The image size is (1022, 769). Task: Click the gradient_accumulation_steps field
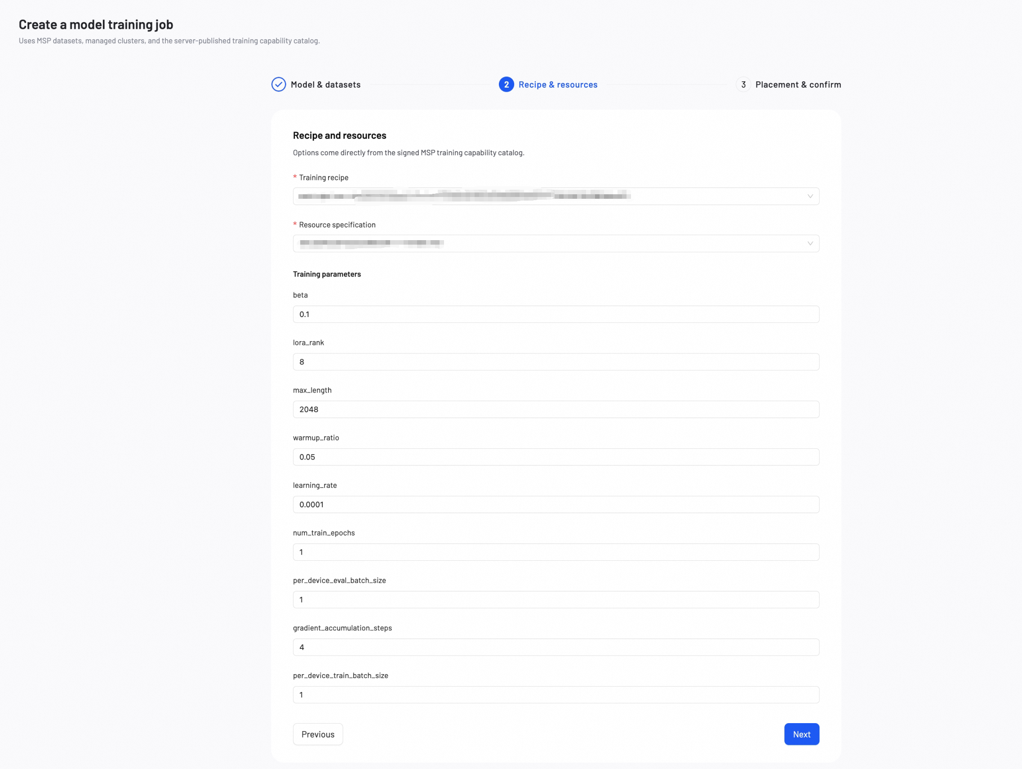(x=556, y=648)
